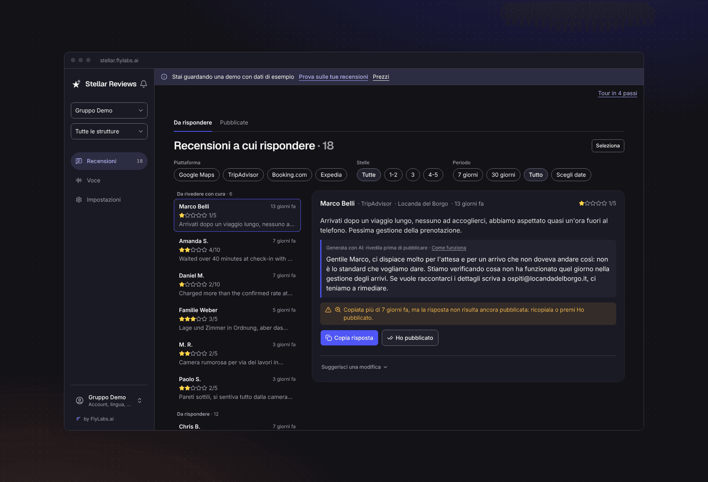Click the Voce waveform icon
Image resolution: width=708 pixels, height=482 pixels.
(79, 180)
